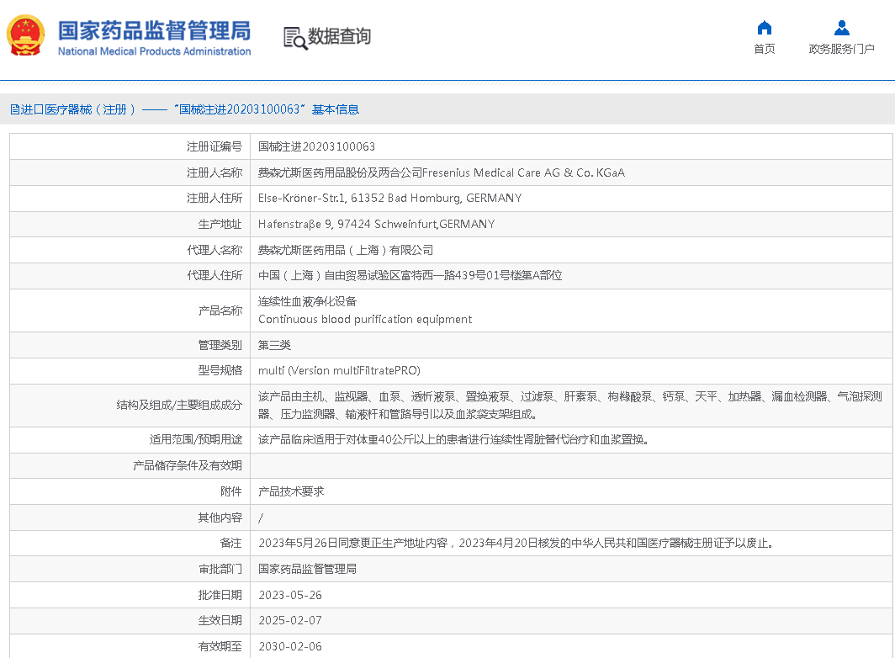This screenshot has height=658, width=895.
Task: Click the 数据查询 heading text
Action: click(339, 37)
